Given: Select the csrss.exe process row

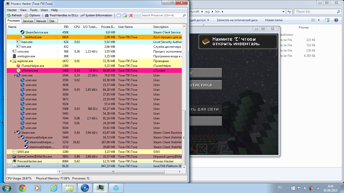Looking at the screenshot, I should [x=94, y=52].
